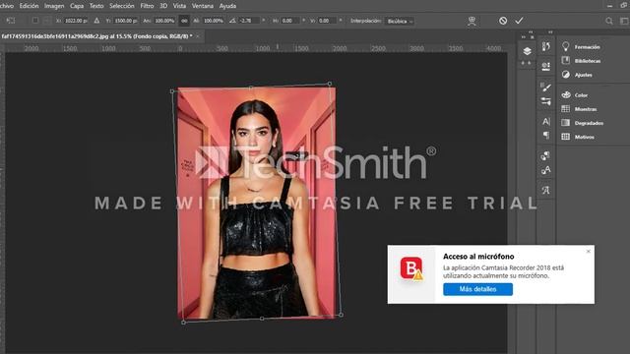This screenshot has height=354, width=630.
Task: Click the bottom-left transform corner handle
Action: point(184,323)
